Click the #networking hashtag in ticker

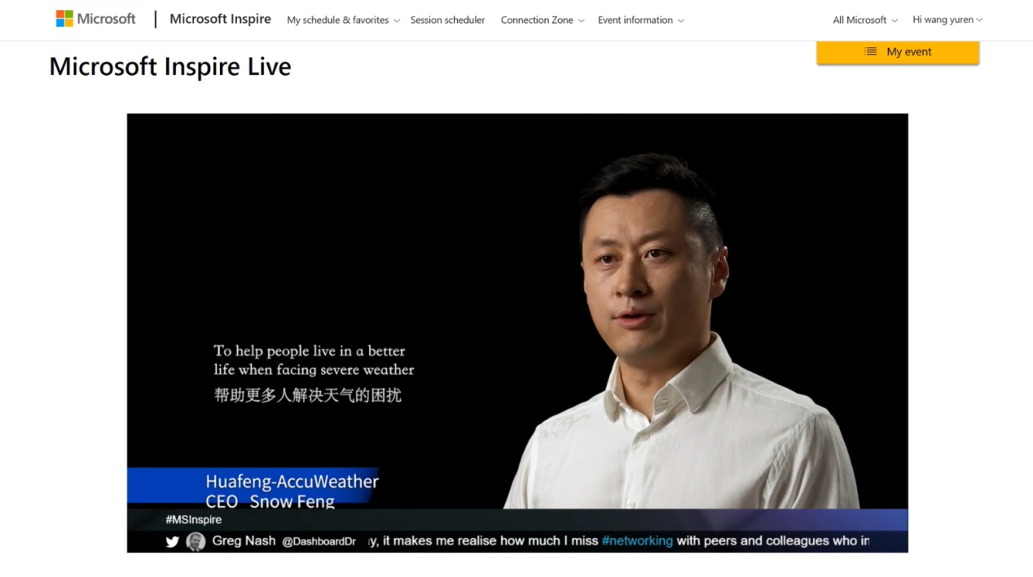click(x=637, y=540)
